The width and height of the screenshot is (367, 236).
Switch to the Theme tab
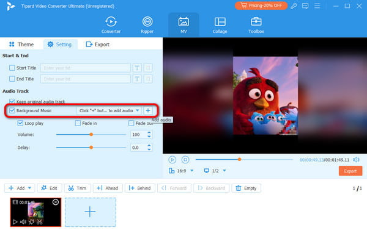pos(21,45)
